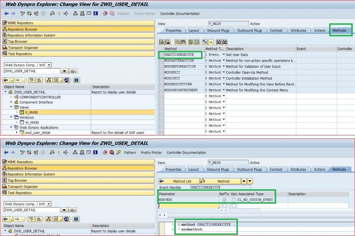The width and height of the screenshot is (355, 236).
Task: Open the MIME Repository in the upper window
Action: pos(78,23)
